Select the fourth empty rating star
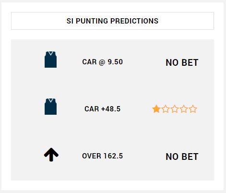This screenshot has width=226, height=193. (184, 109)
